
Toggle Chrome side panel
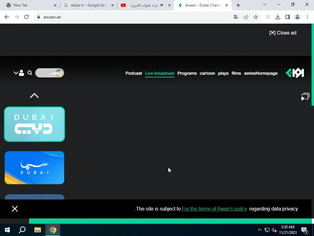coord(288,17)
